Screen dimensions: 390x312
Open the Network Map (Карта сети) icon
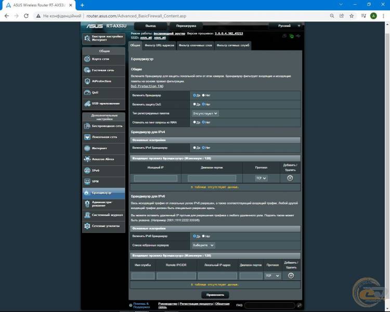[x=87, y=59]
